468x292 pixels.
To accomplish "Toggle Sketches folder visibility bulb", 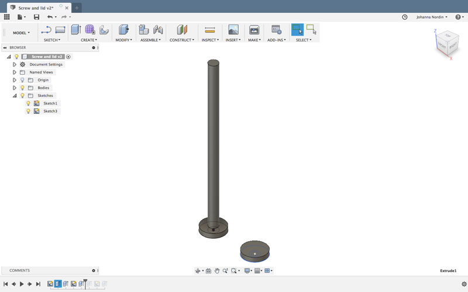I will click(22, 96).
